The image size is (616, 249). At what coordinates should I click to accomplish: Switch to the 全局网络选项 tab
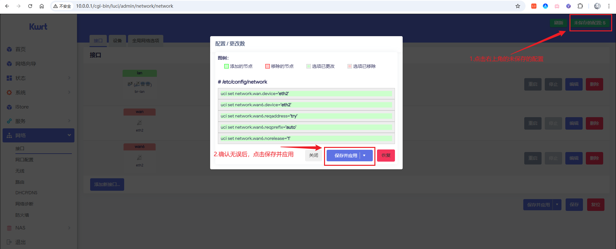click(x=146, y=41)
